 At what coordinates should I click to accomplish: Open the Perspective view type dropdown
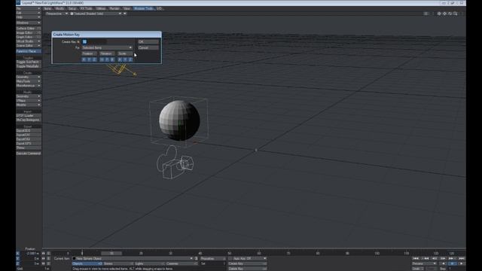(x=56, y=14)
